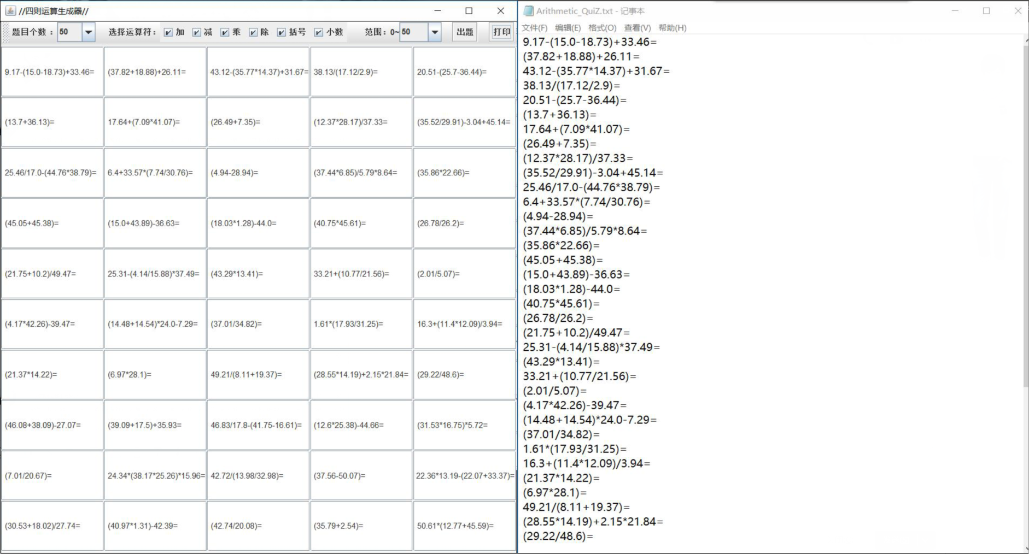Click the range value field after 0~
Screen dimensions: 1029x554
pyautogui.click(x=414, y=32)
